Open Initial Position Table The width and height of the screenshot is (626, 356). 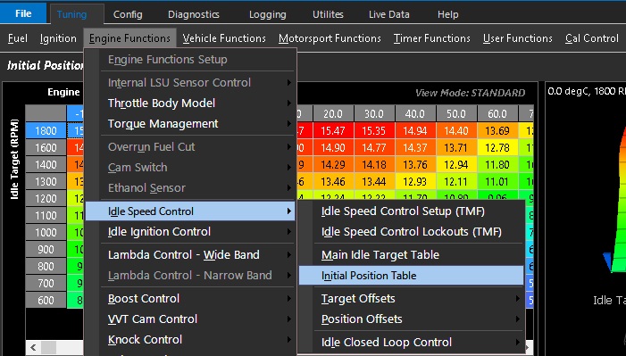point(411,276)
